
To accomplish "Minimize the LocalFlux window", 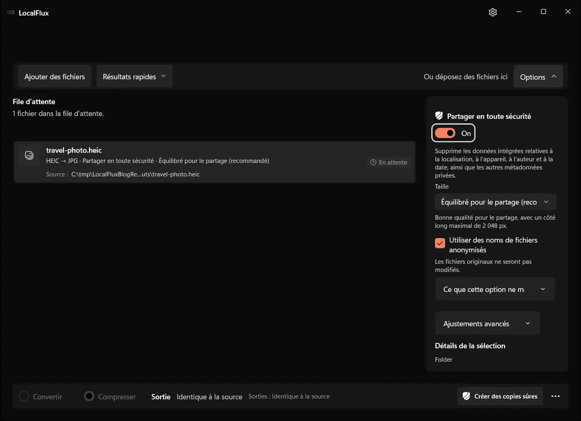I will [x=519, y=12].
